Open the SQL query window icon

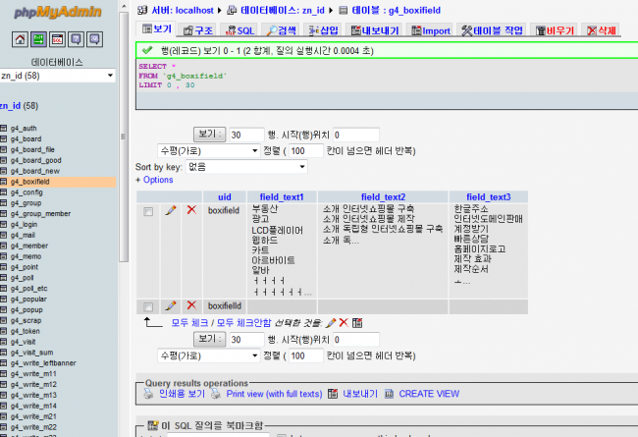[x=57, y=39]
